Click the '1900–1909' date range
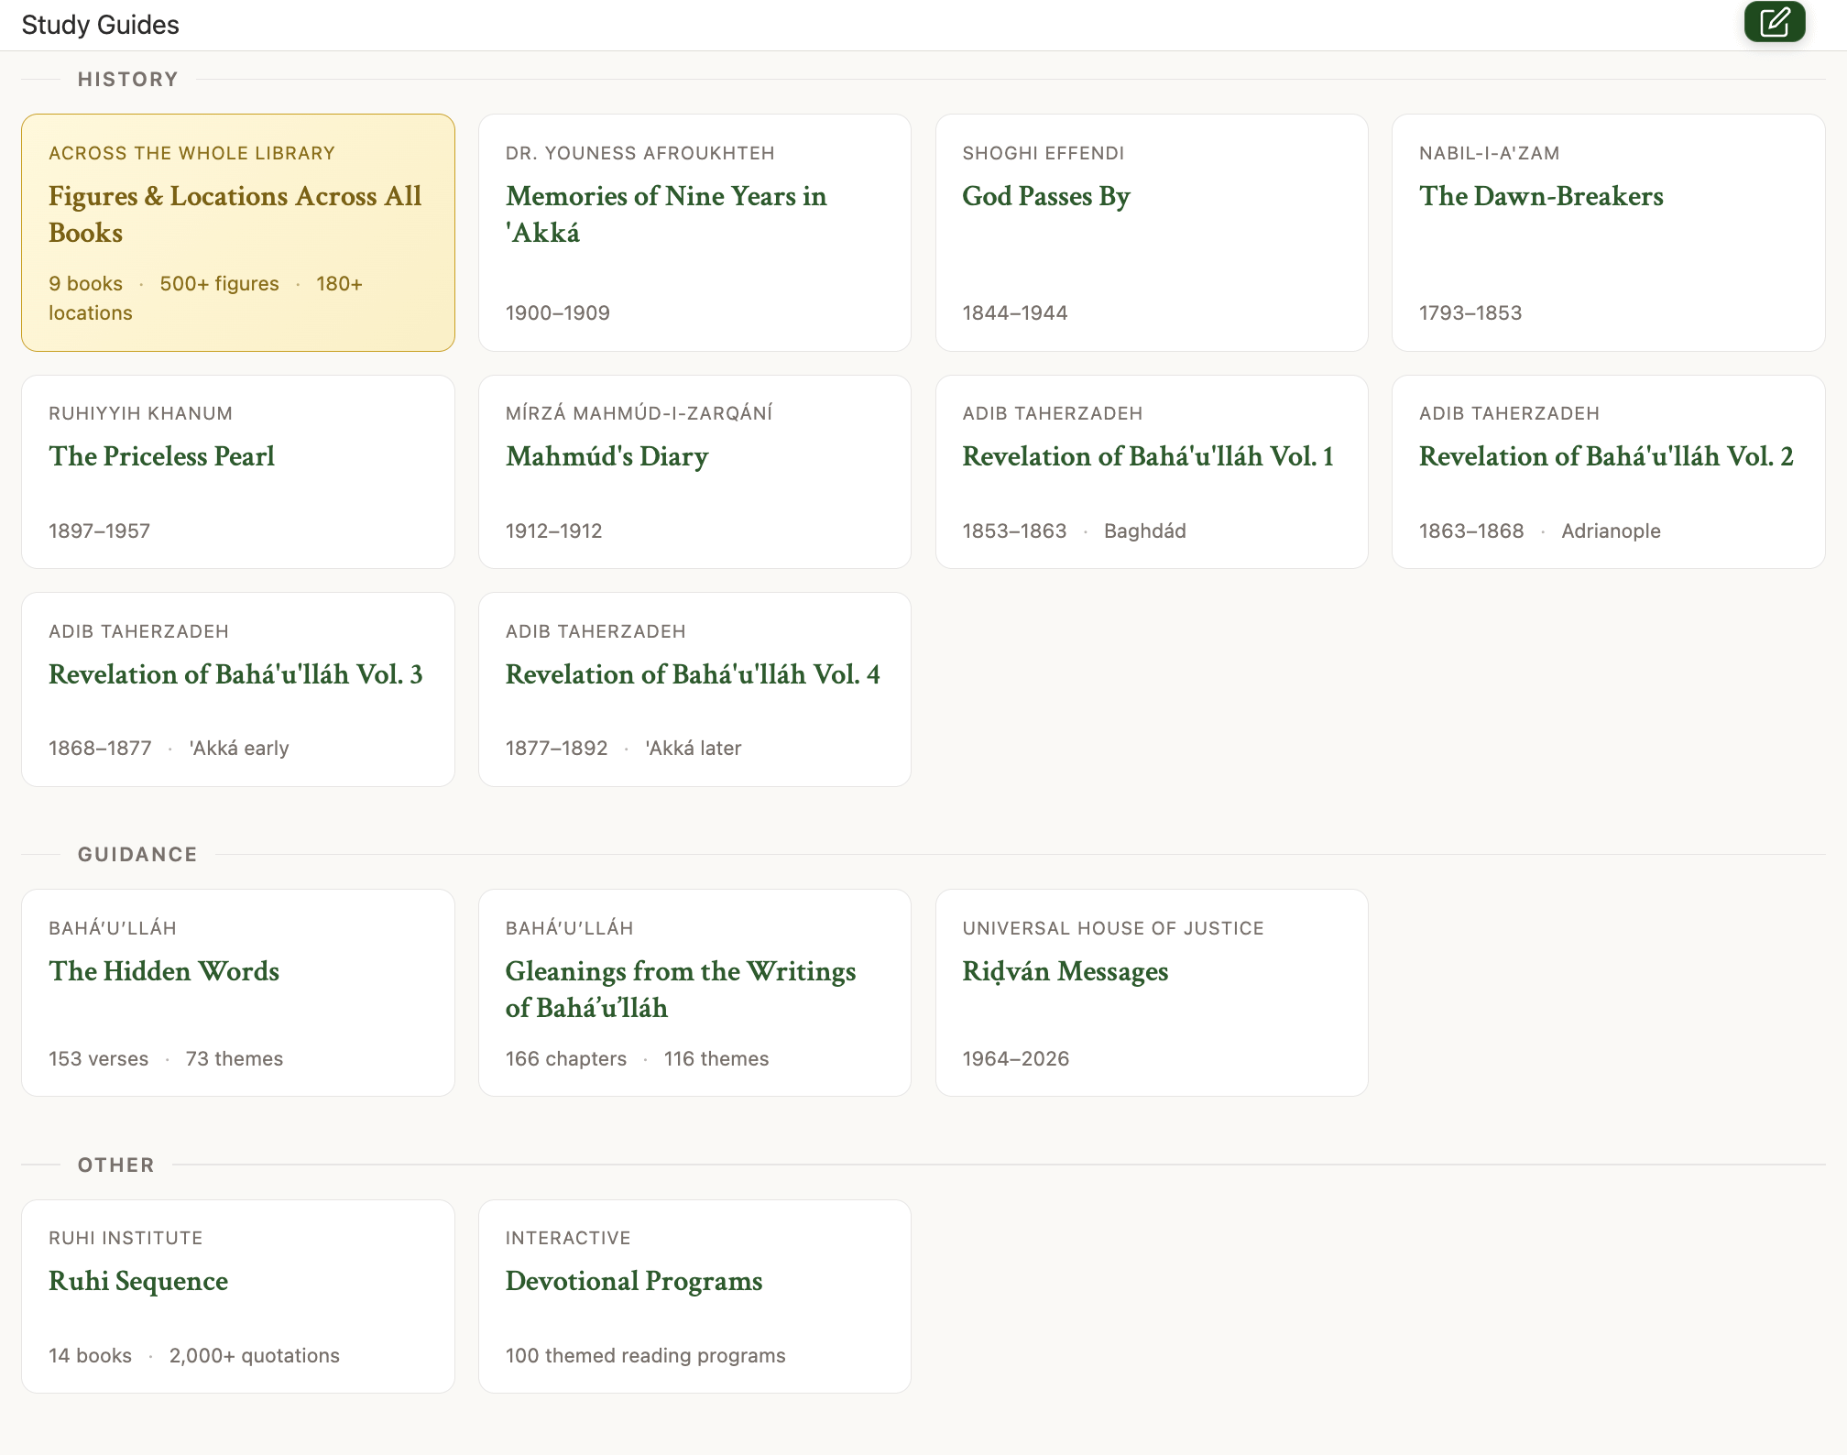 557,313
